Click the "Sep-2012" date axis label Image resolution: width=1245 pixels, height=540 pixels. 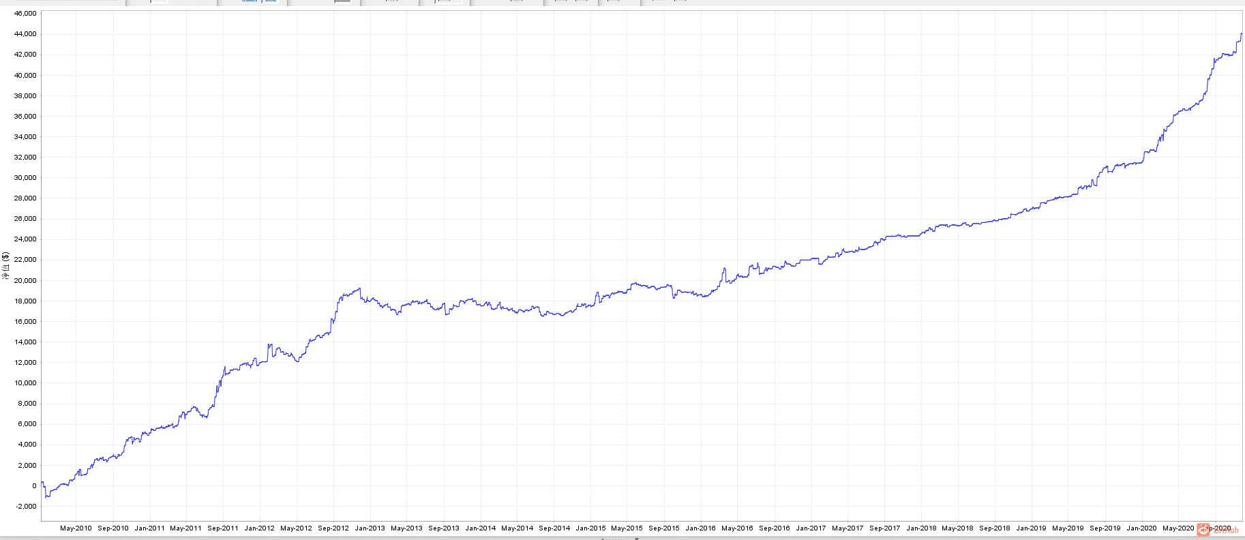(x=333, y=528)
